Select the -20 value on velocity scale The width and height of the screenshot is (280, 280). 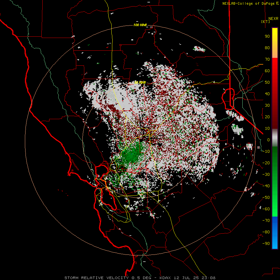pyautogui.click(x=266, y=163)
